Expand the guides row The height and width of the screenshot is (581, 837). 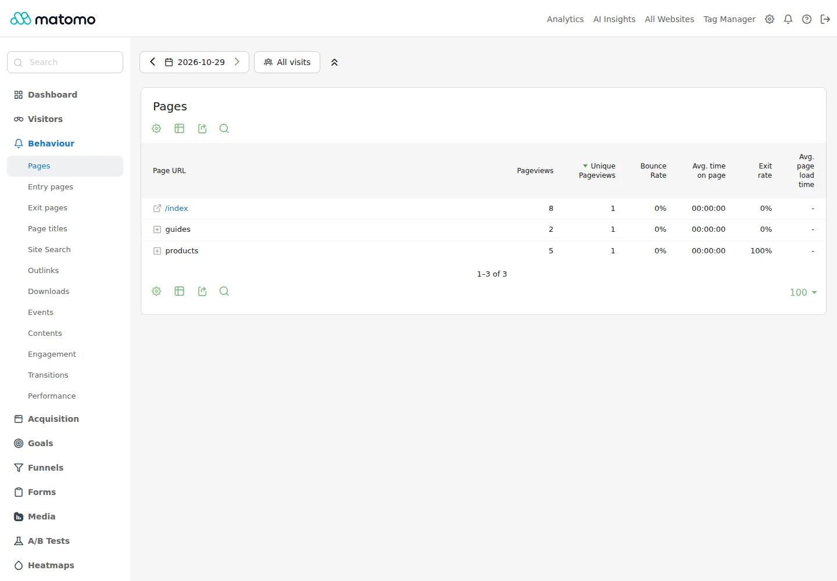click(x=157, y=229)
